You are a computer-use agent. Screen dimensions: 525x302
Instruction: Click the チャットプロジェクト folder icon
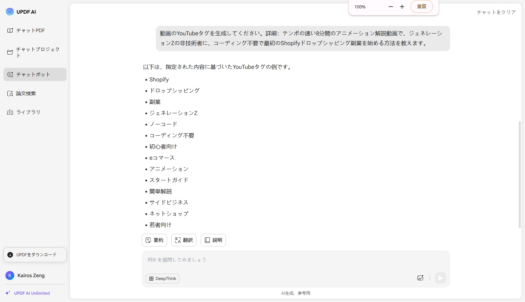click(x=10, y=52)
